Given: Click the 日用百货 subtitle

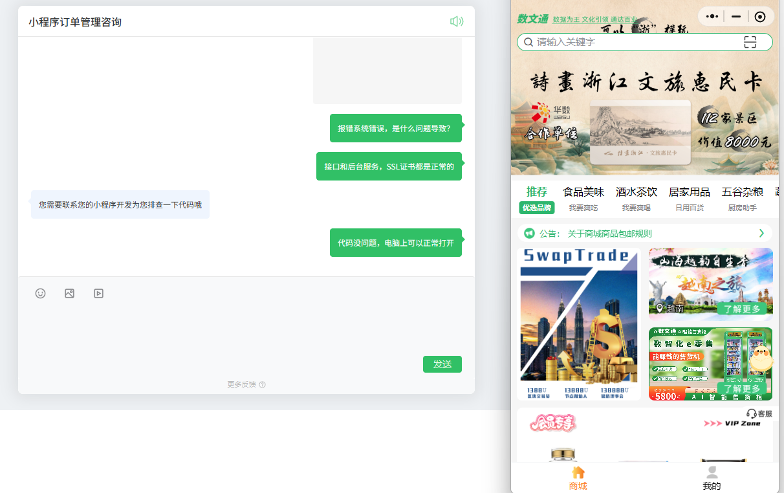Looking at the screenshot, I should pyautogui.click(x=690, y=208).
